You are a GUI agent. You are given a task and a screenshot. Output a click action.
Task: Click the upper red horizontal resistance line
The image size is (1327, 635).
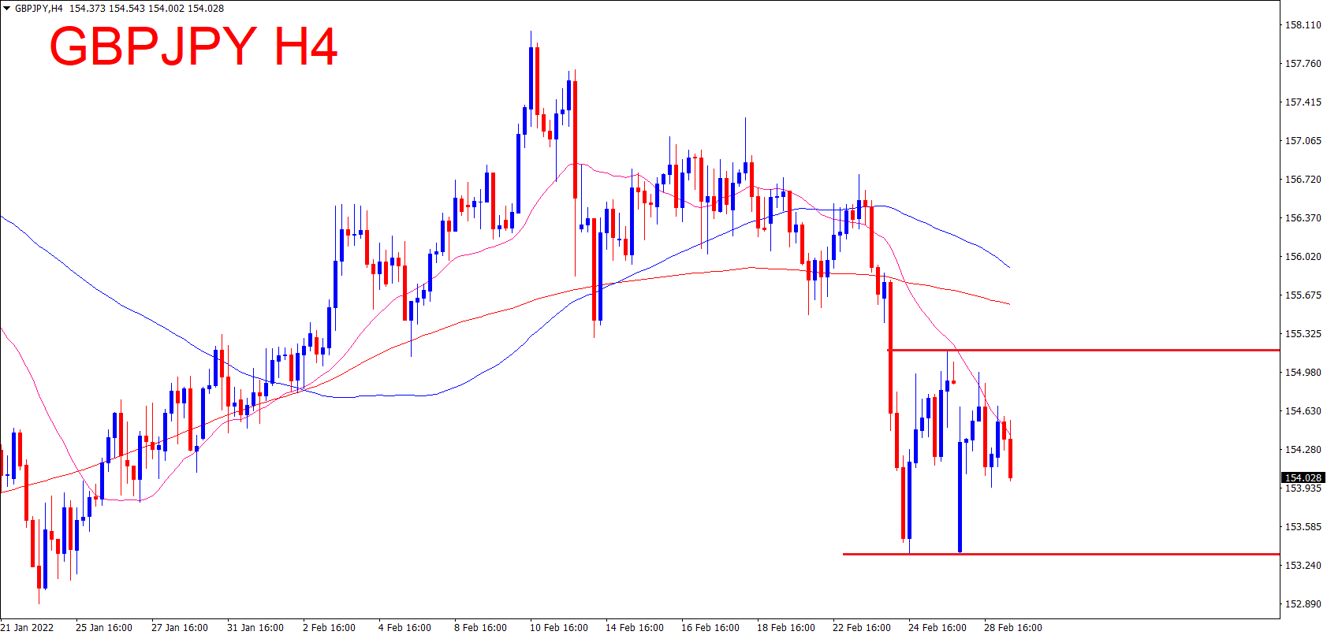(1083, 350)
